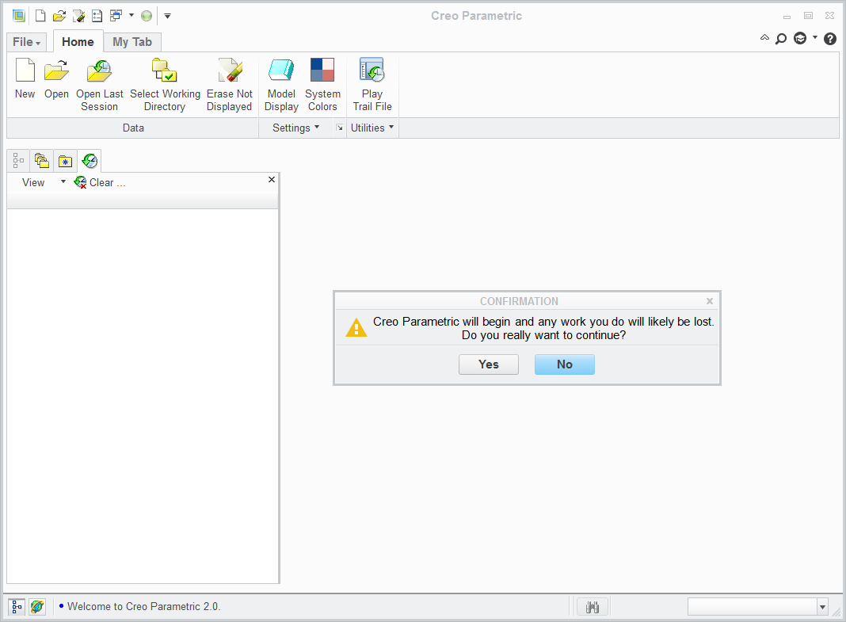This screenshot has height=622, width=846.
Task: Open the help question mark icon
Action: [830, 39]
